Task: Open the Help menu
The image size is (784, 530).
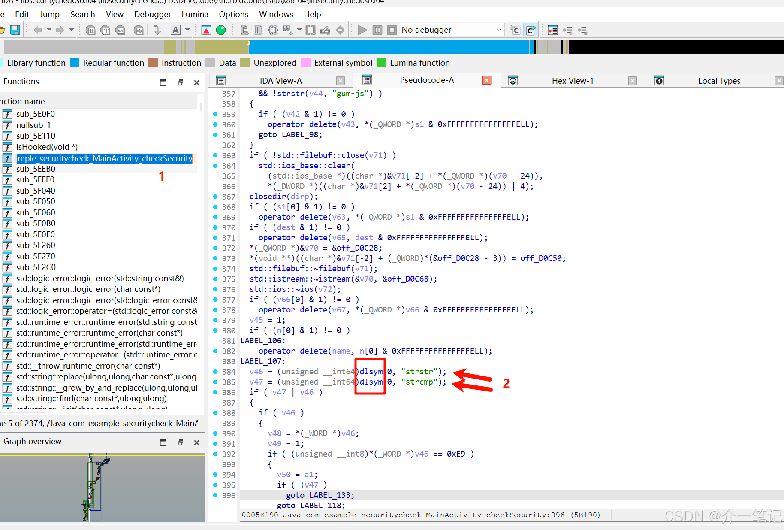Action: coord(313,14)
